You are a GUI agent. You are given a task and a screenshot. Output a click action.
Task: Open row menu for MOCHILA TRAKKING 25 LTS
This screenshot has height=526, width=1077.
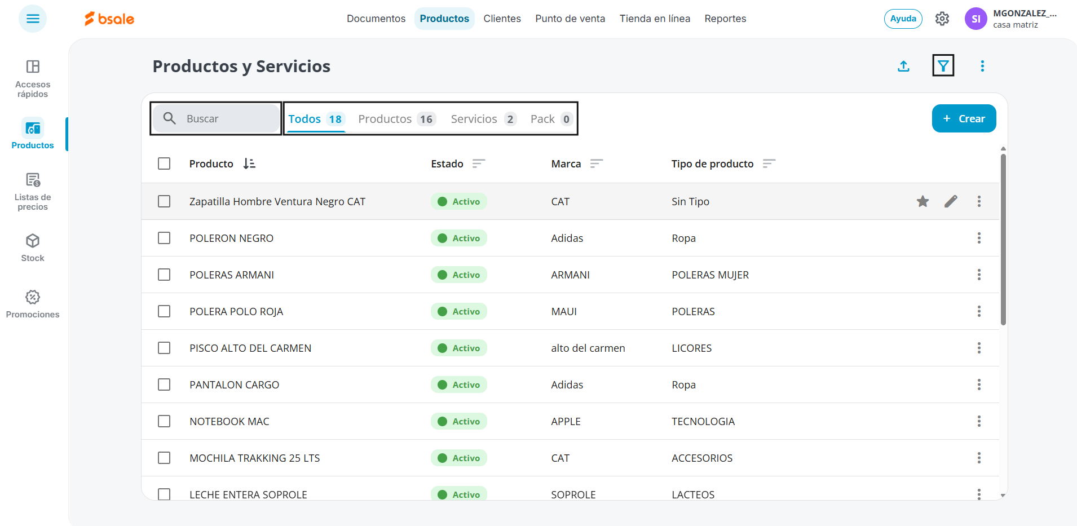point(979,458)
